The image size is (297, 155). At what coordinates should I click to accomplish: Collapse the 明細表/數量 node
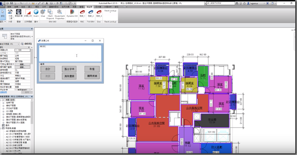click(1, 128)
